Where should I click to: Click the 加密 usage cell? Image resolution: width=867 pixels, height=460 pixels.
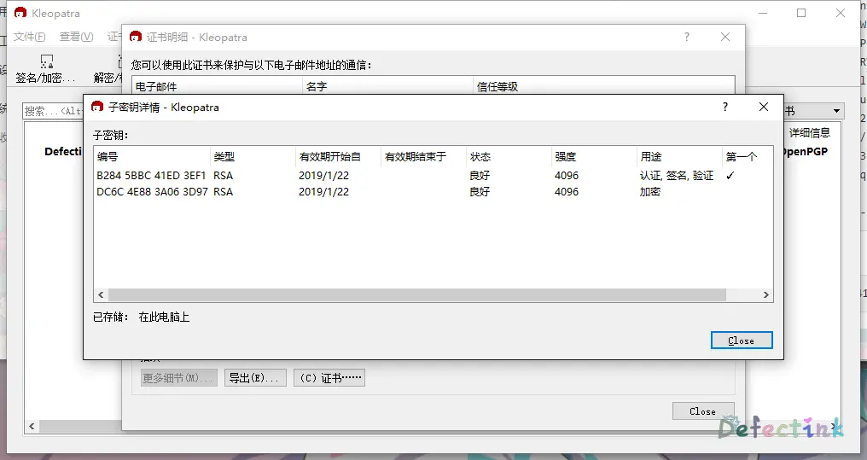tap(649, 192)
